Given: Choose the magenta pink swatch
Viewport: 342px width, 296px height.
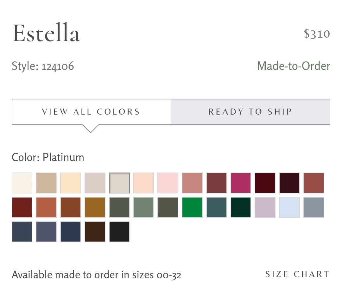Looking at the screenshot, I should [241, 183].
